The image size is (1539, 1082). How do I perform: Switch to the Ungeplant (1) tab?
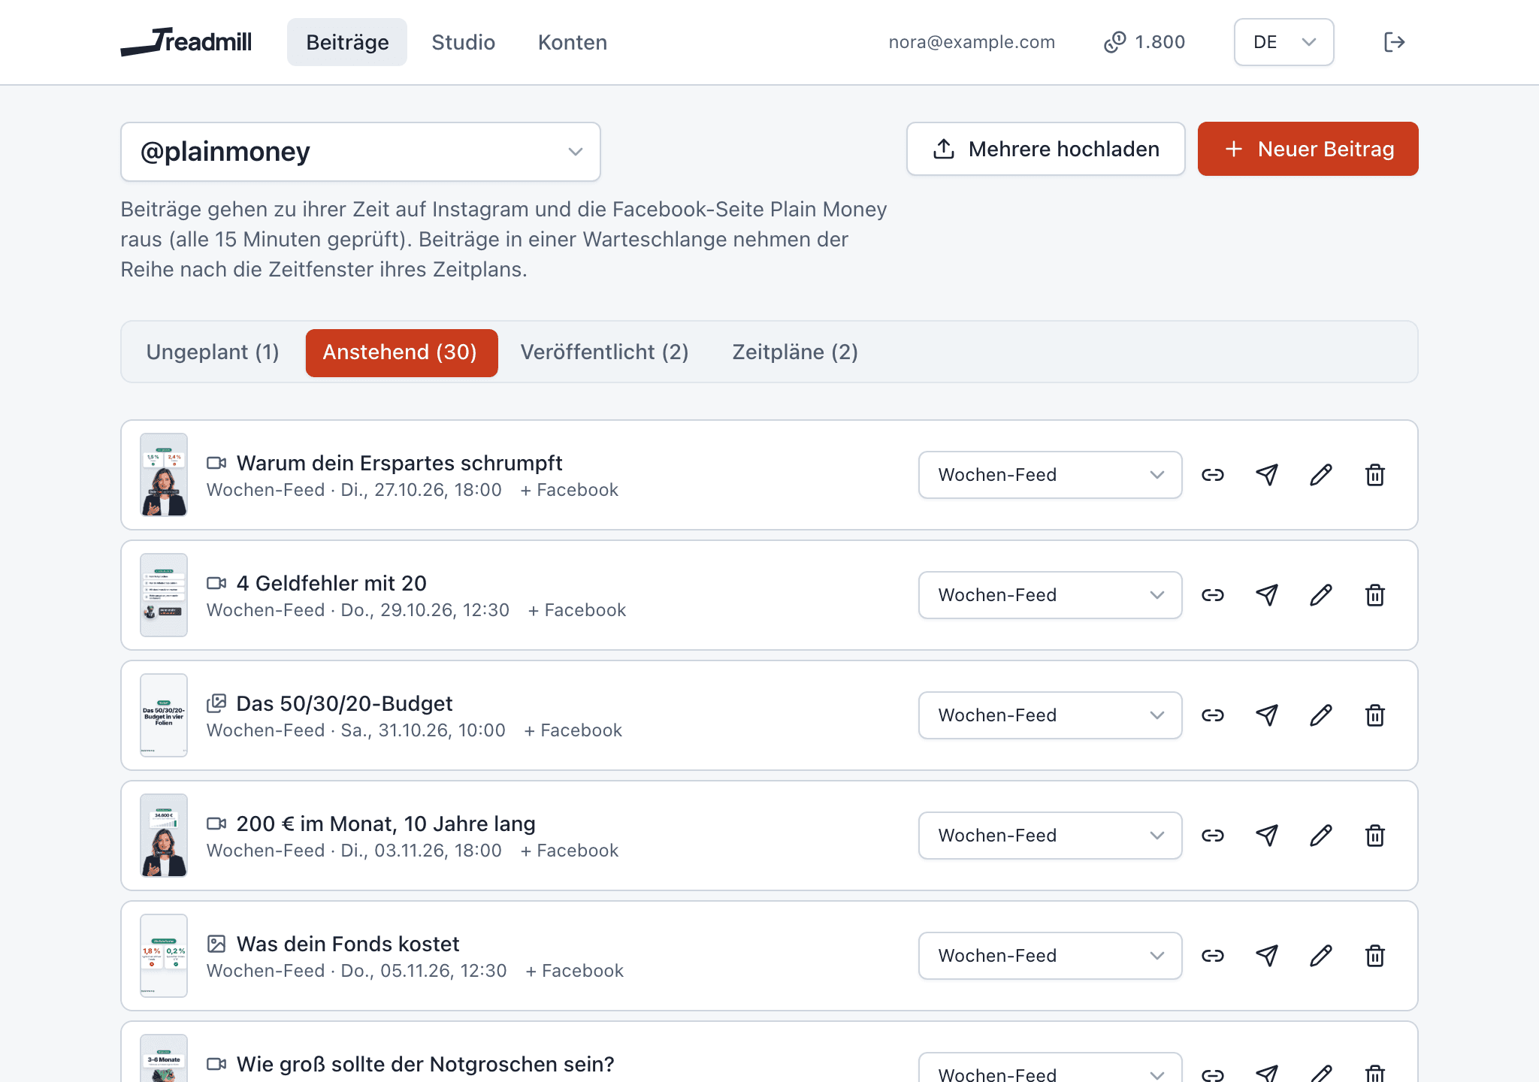pyautogui.click(x=213, y=352)
